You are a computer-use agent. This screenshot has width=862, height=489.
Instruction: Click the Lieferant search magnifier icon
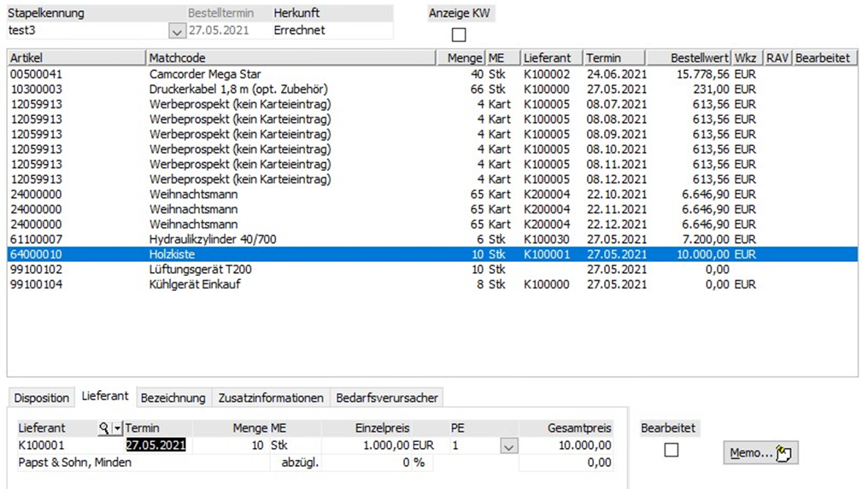click(104, 428)
